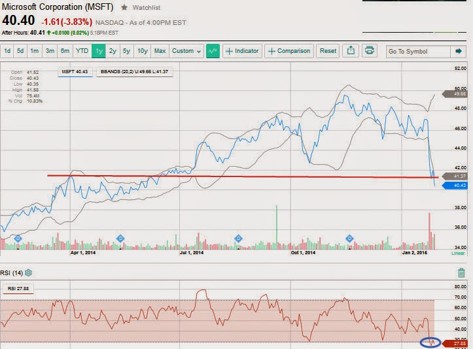Delete RSI panel with trash icon
The image size is (473, 349).
click(461, 273)
